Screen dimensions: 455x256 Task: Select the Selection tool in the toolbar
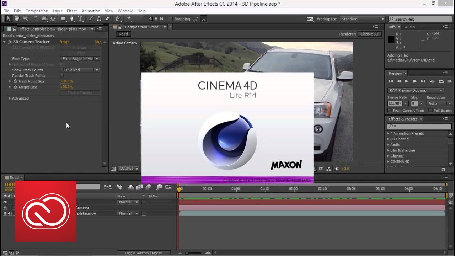coord(8,18)
